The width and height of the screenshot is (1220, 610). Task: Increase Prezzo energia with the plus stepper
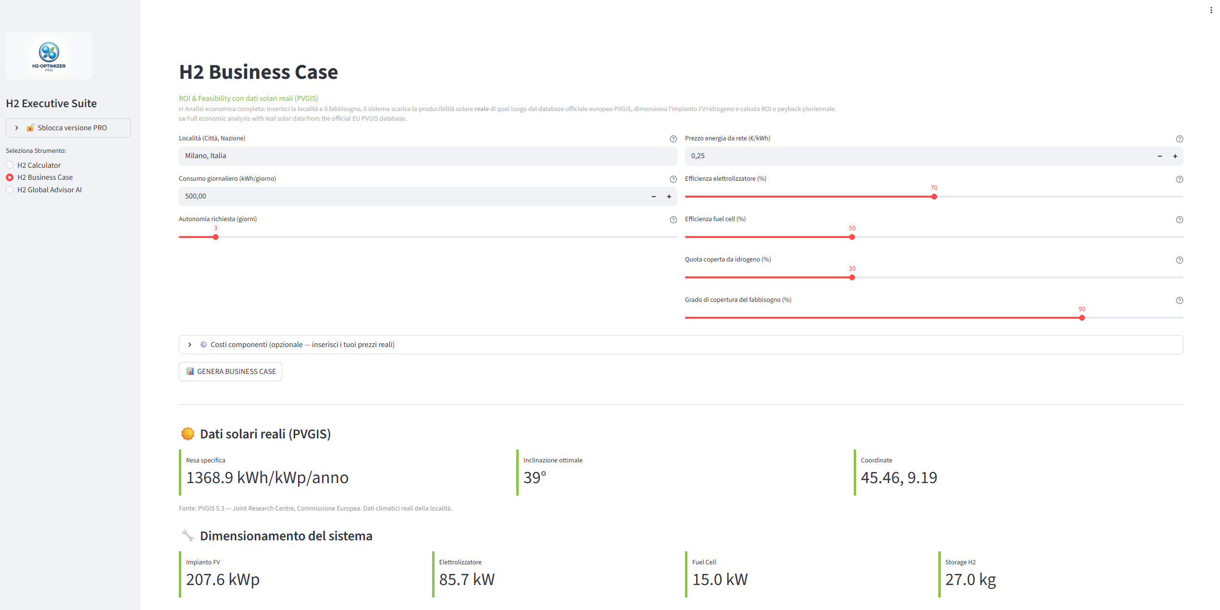[1175, 156]
